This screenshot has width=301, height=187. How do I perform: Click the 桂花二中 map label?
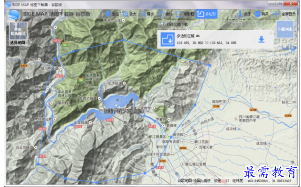289,102
